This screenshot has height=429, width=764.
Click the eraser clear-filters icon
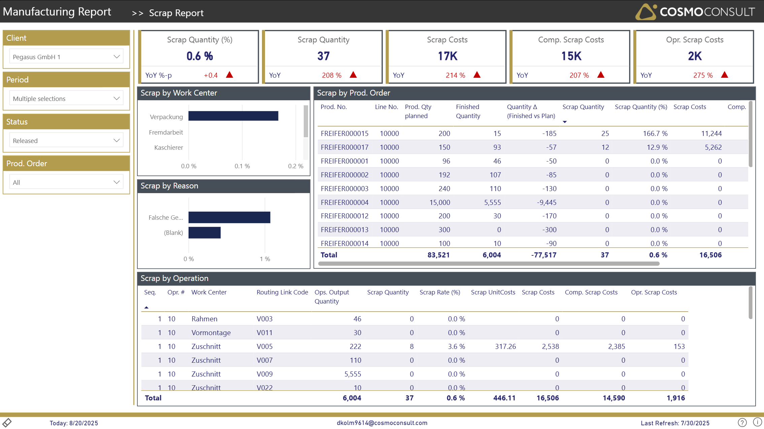pos(7,422)
